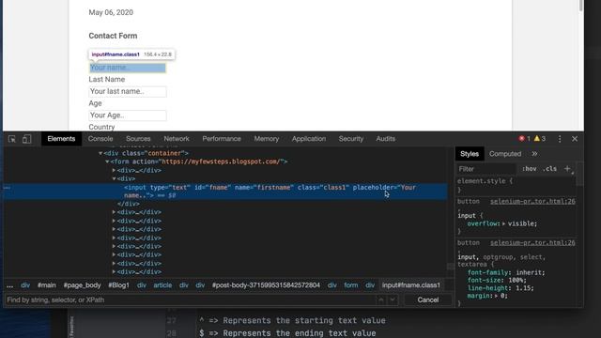Toggle the .cls class editor
This screenshot has width=601, height=338.
click(x=549, y=169)
